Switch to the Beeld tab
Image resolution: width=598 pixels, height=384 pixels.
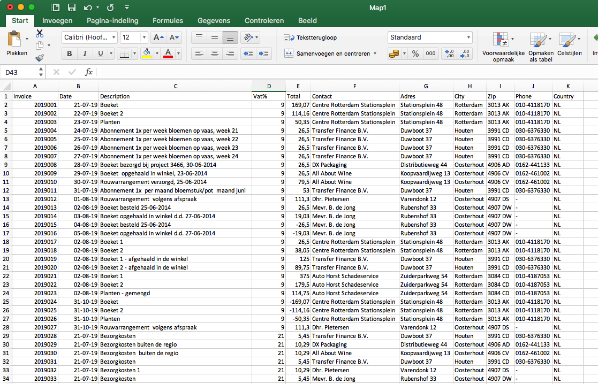point(307,20)
